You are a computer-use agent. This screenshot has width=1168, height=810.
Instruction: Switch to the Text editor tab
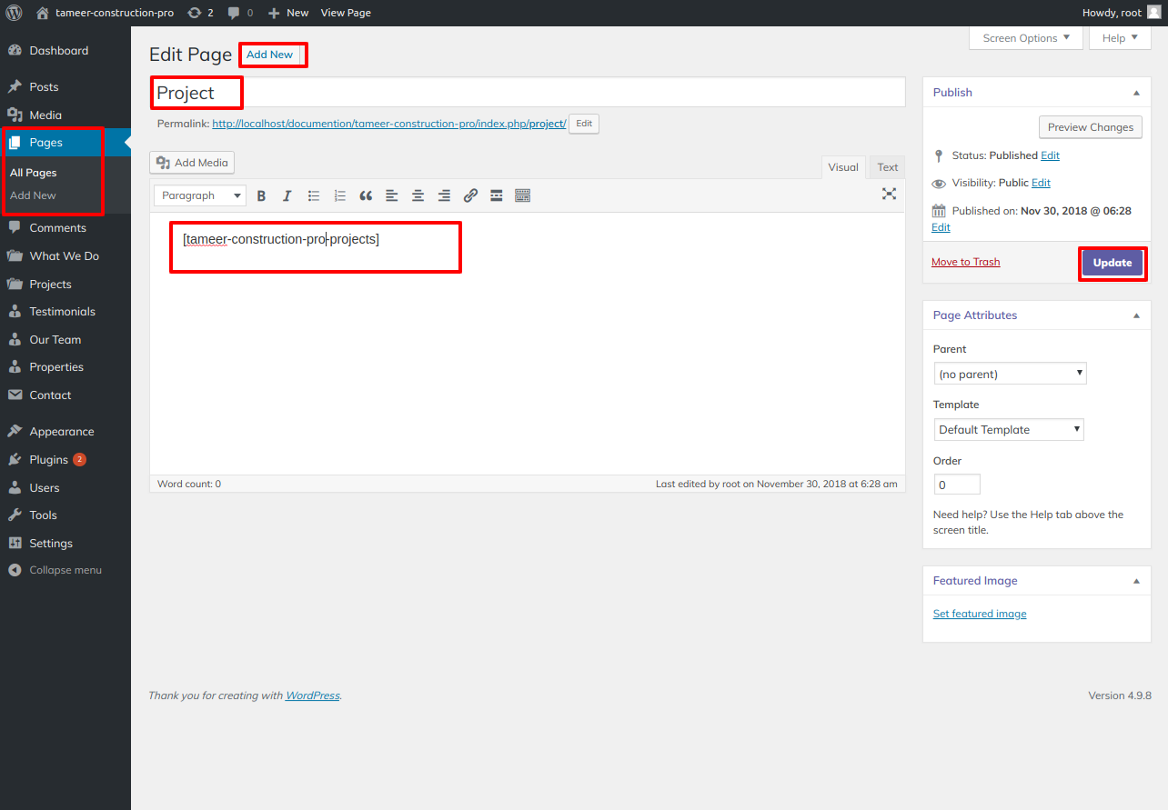coord(888,167)
